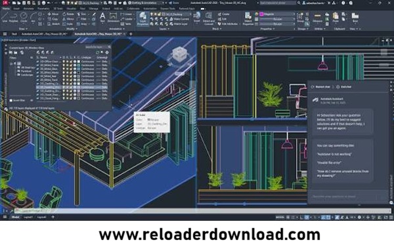Expand the Modify panel

coord(71,29)
